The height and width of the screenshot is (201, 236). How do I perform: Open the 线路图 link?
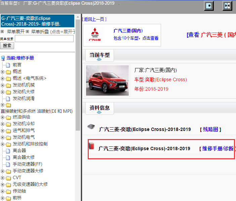click(210, 129)
